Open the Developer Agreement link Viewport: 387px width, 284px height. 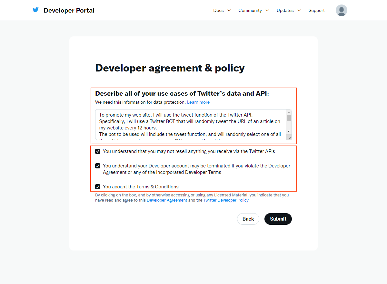[167, 200]
